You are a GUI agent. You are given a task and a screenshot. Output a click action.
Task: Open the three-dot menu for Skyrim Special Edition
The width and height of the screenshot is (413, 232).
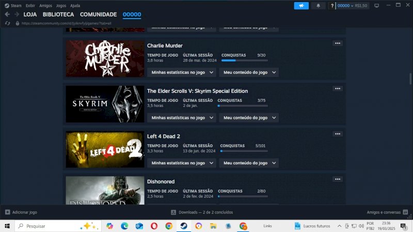[338, 88]
